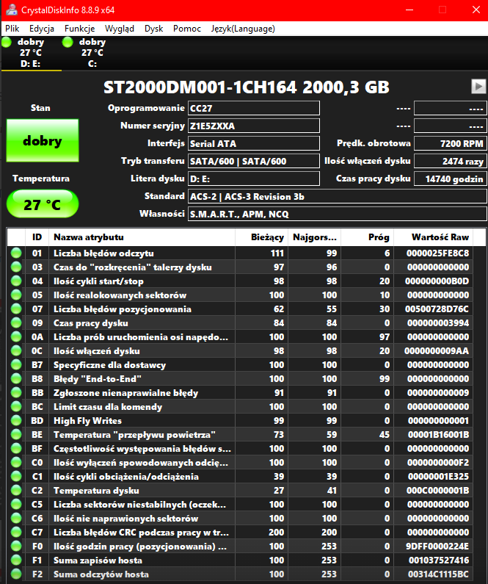This screenshot has height=584, width=488.
Task: Click the Własności field S.M.A.R.T., APM, NCQ
Action: pos(338,214)
